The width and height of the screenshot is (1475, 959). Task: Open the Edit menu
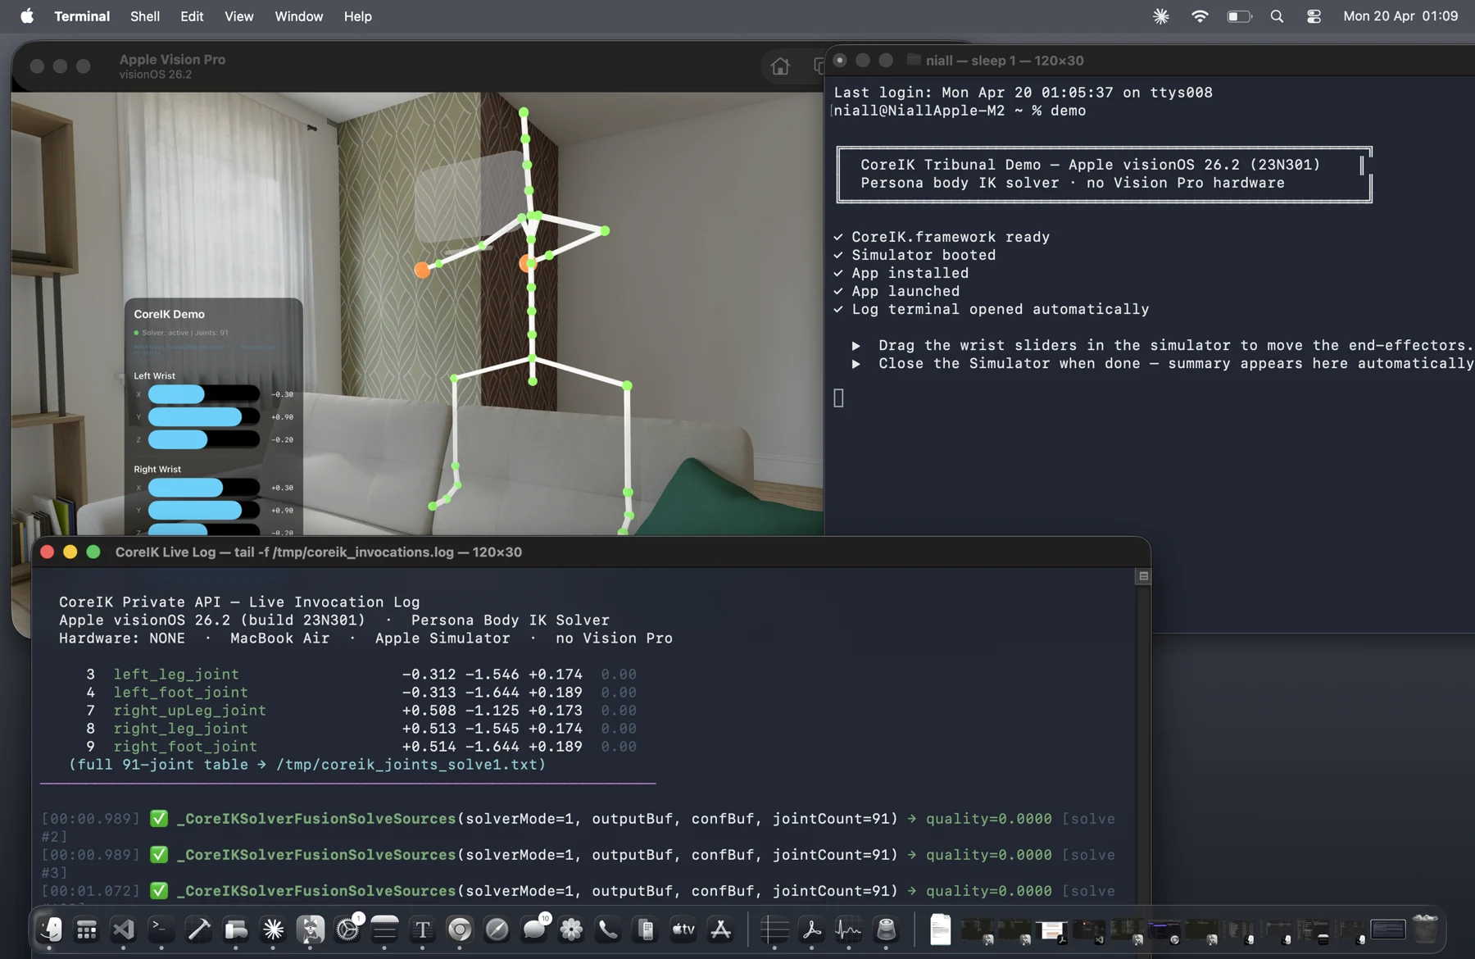coord(192,16)
